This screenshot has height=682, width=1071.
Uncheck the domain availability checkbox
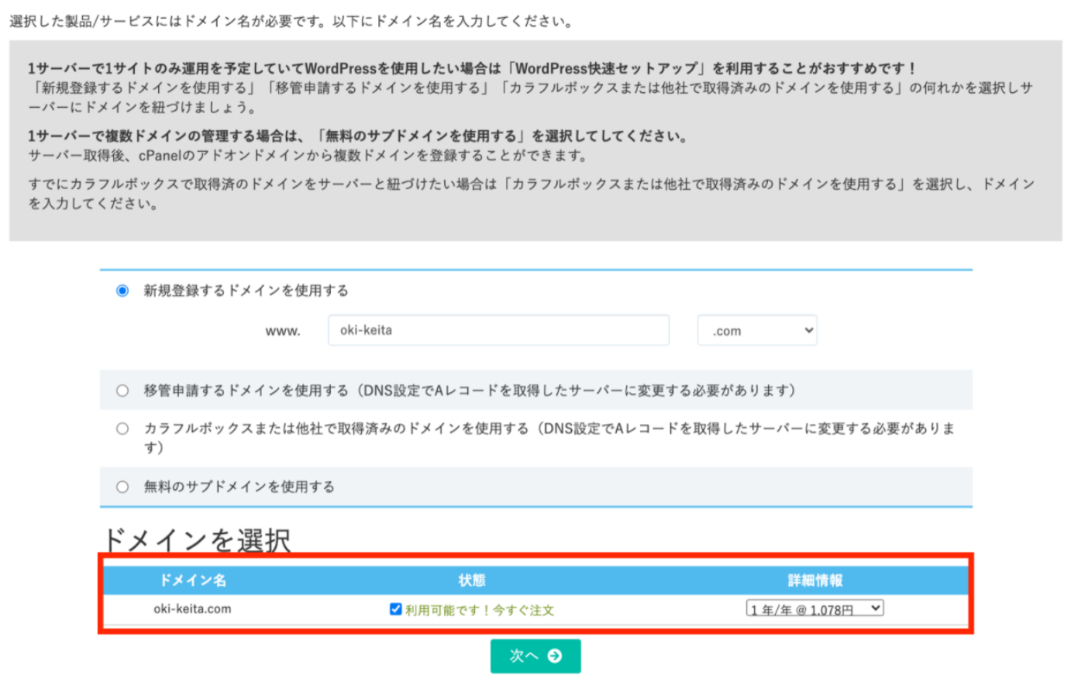(x=397, y=608)
